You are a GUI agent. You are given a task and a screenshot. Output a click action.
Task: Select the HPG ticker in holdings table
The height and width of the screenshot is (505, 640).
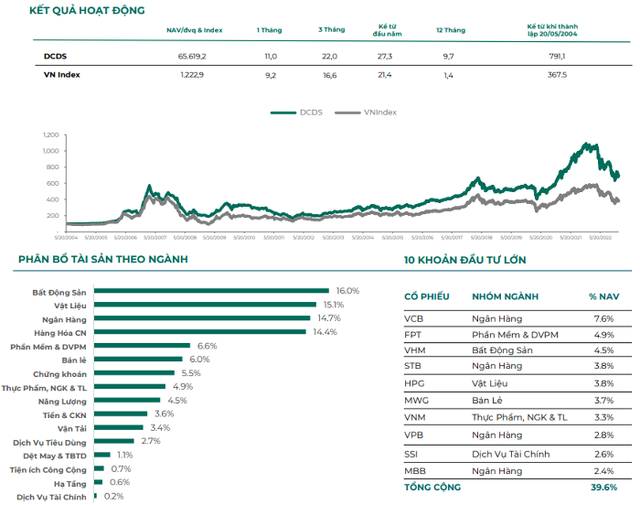click(x=413, y=384)
